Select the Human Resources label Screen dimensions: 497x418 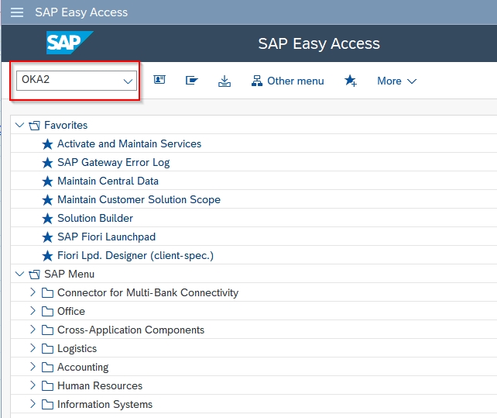click(x=100, y=386)
